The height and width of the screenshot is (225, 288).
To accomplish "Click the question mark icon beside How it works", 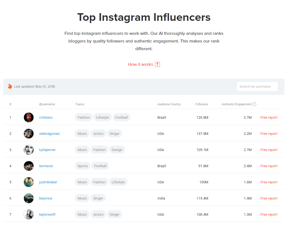I will point(157,64).
